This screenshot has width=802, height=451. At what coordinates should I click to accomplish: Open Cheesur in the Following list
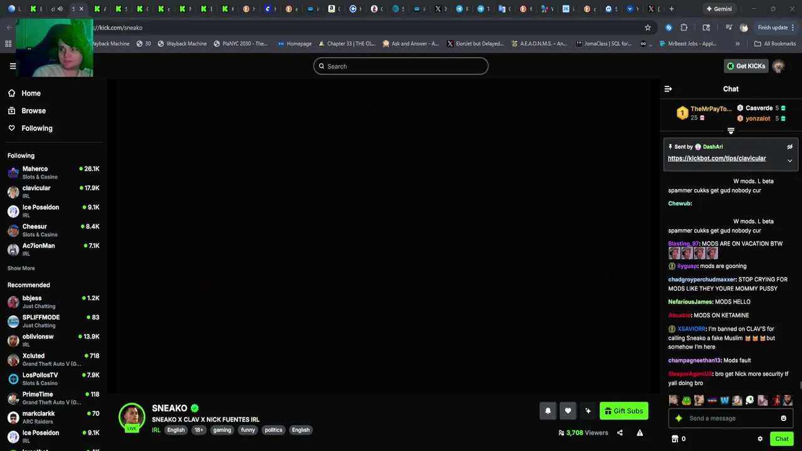pos(53,231)
